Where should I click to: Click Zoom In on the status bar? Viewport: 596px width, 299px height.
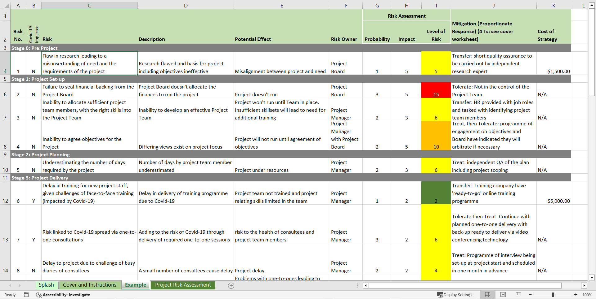pos(576,295)
